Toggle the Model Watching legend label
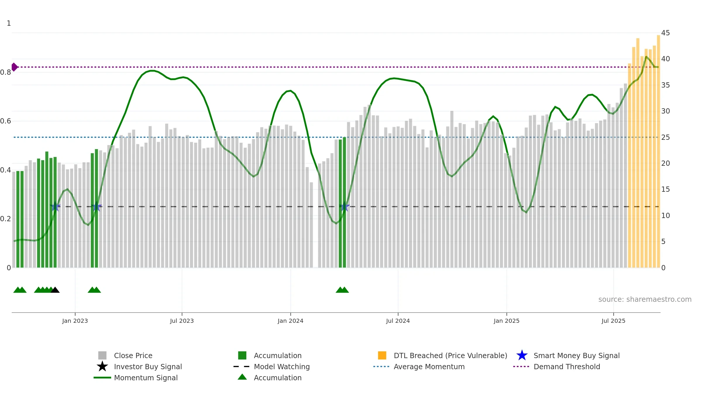Image resolution: width=702 pixels, height=394 pixels. click(x=282, y=367)
